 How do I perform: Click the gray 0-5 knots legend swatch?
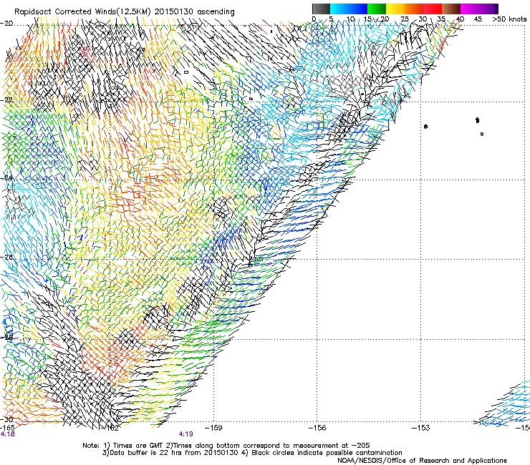[x=321, y=9]
